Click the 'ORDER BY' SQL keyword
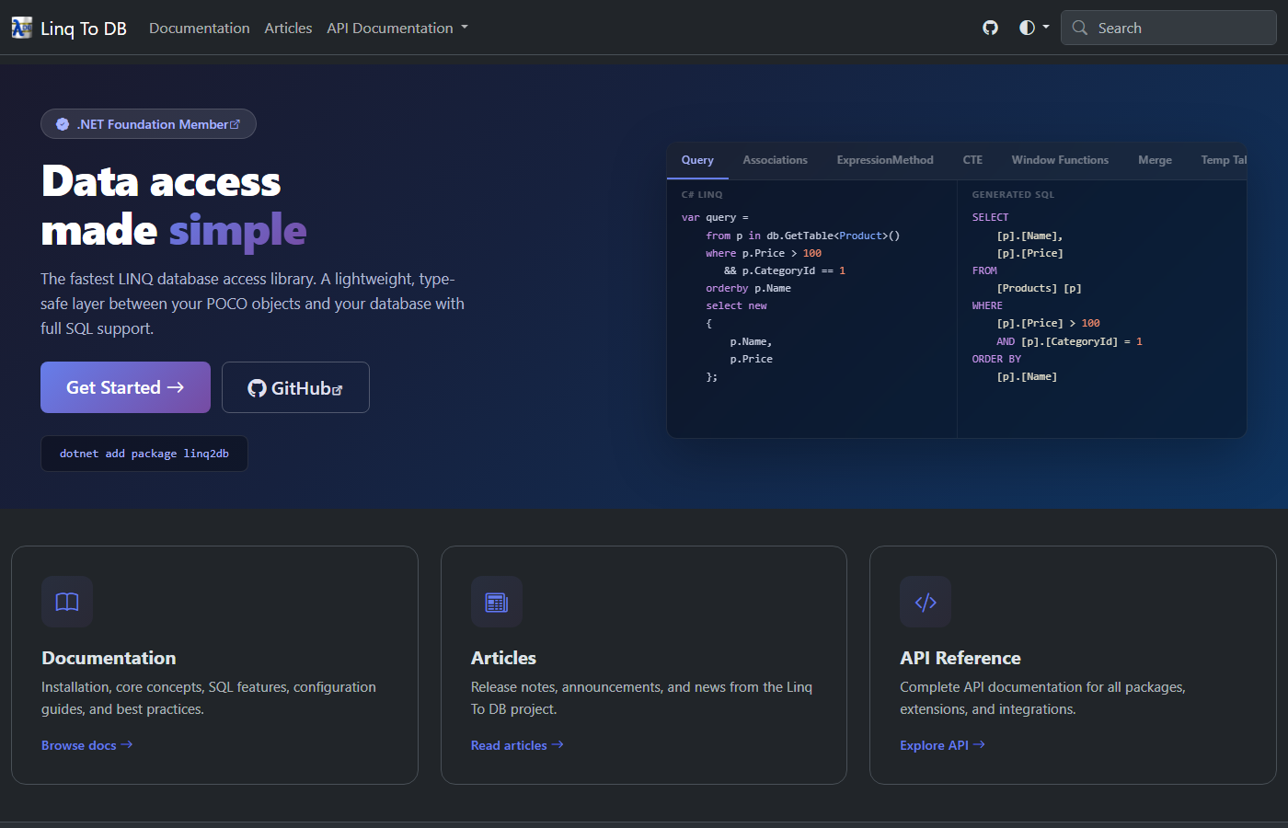1288x828 pixels. coord(996,359)
